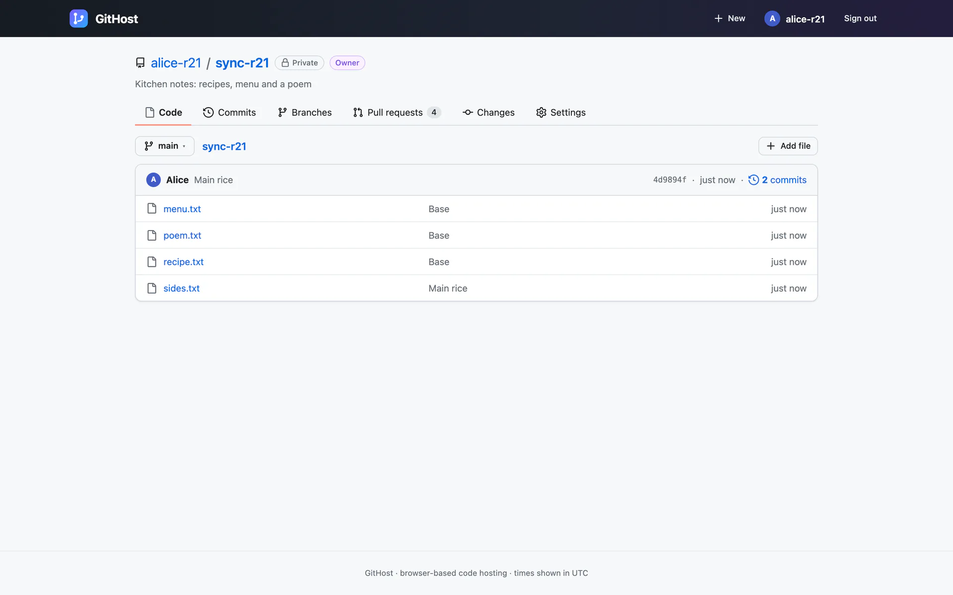Click the Owner badge

(x=347, y=63)
